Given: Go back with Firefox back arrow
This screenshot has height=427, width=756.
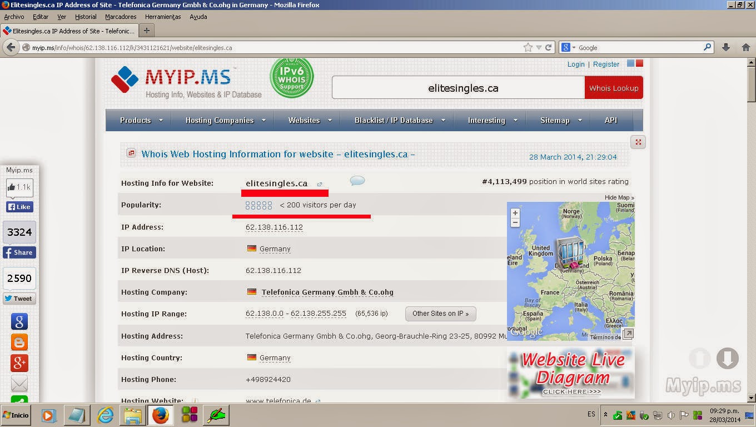Looking at the screenshot, I should click(11, 47).
